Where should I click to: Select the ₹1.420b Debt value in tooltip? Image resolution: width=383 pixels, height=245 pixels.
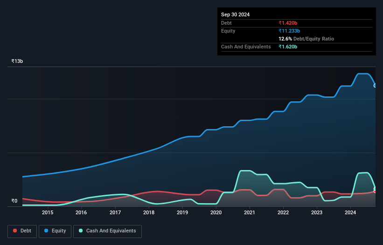tap(288, 23)
